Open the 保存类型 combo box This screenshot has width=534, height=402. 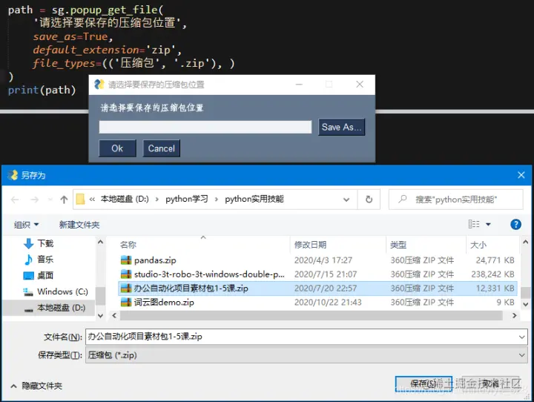(306, 355)
